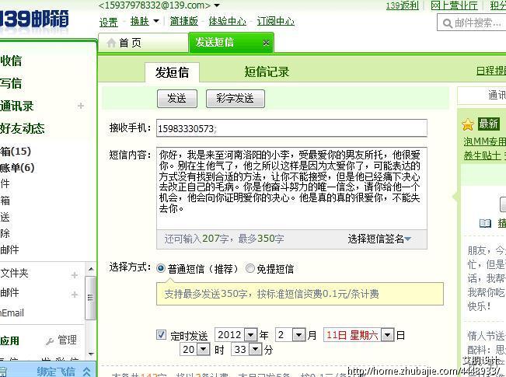Open the account email dropdown arrow
The width and height of the screenshot is (506, 377).
[x=217, y=5]
